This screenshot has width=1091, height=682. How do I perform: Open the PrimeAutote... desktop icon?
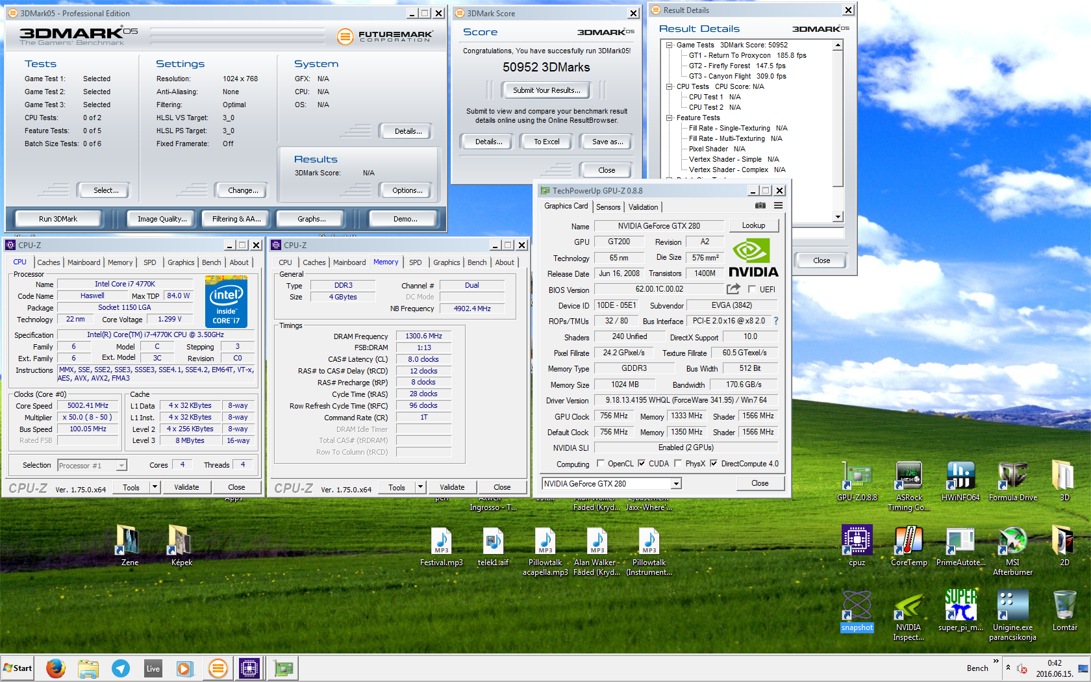point(960,546)
